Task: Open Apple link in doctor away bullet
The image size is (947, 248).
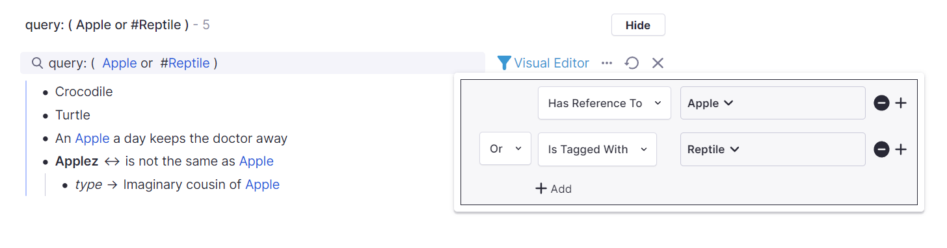Action: coord(92,138)
